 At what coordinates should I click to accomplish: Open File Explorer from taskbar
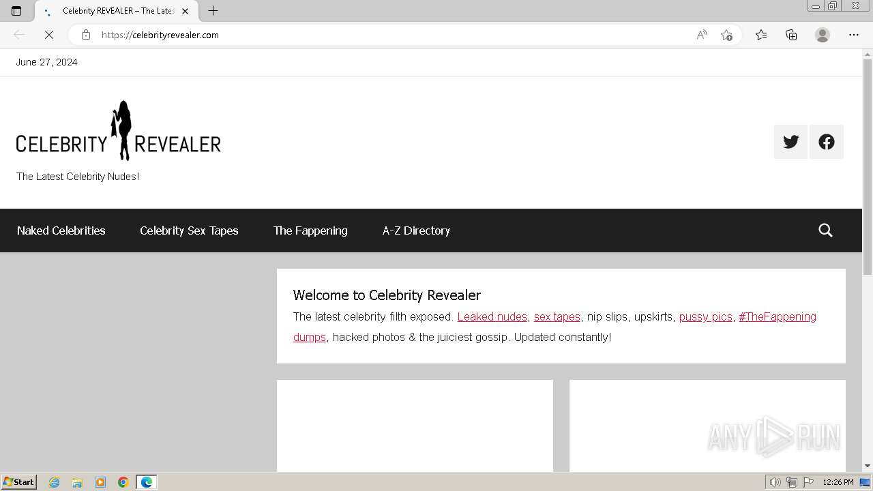tap(77, 482)
